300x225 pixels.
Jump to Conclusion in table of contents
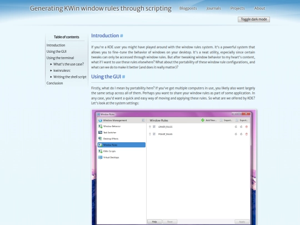(54, 83)
